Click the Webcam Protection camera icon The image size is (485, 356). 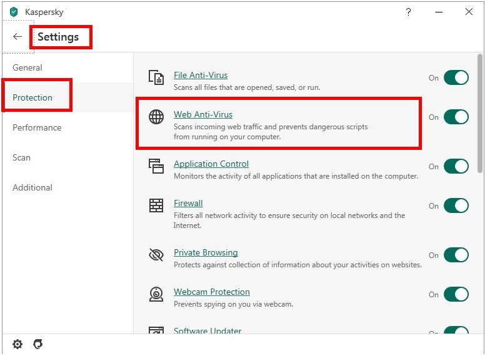[x=156, y=294]
